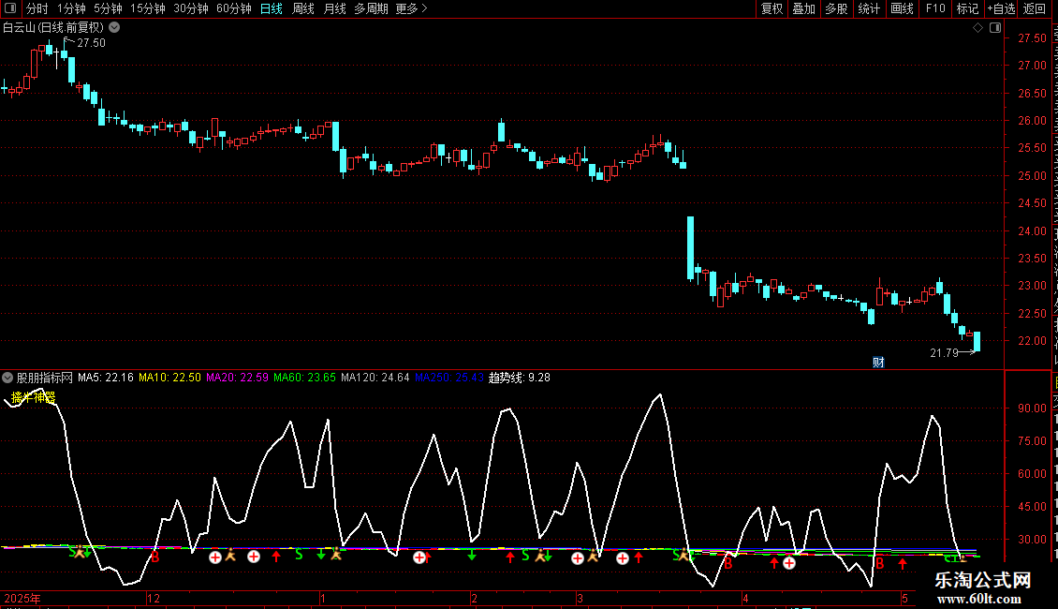The height and width of the screenshot is (609, 1058).
Task: Open 多周期 multi-period view
Action: click(x=371, y=8)
